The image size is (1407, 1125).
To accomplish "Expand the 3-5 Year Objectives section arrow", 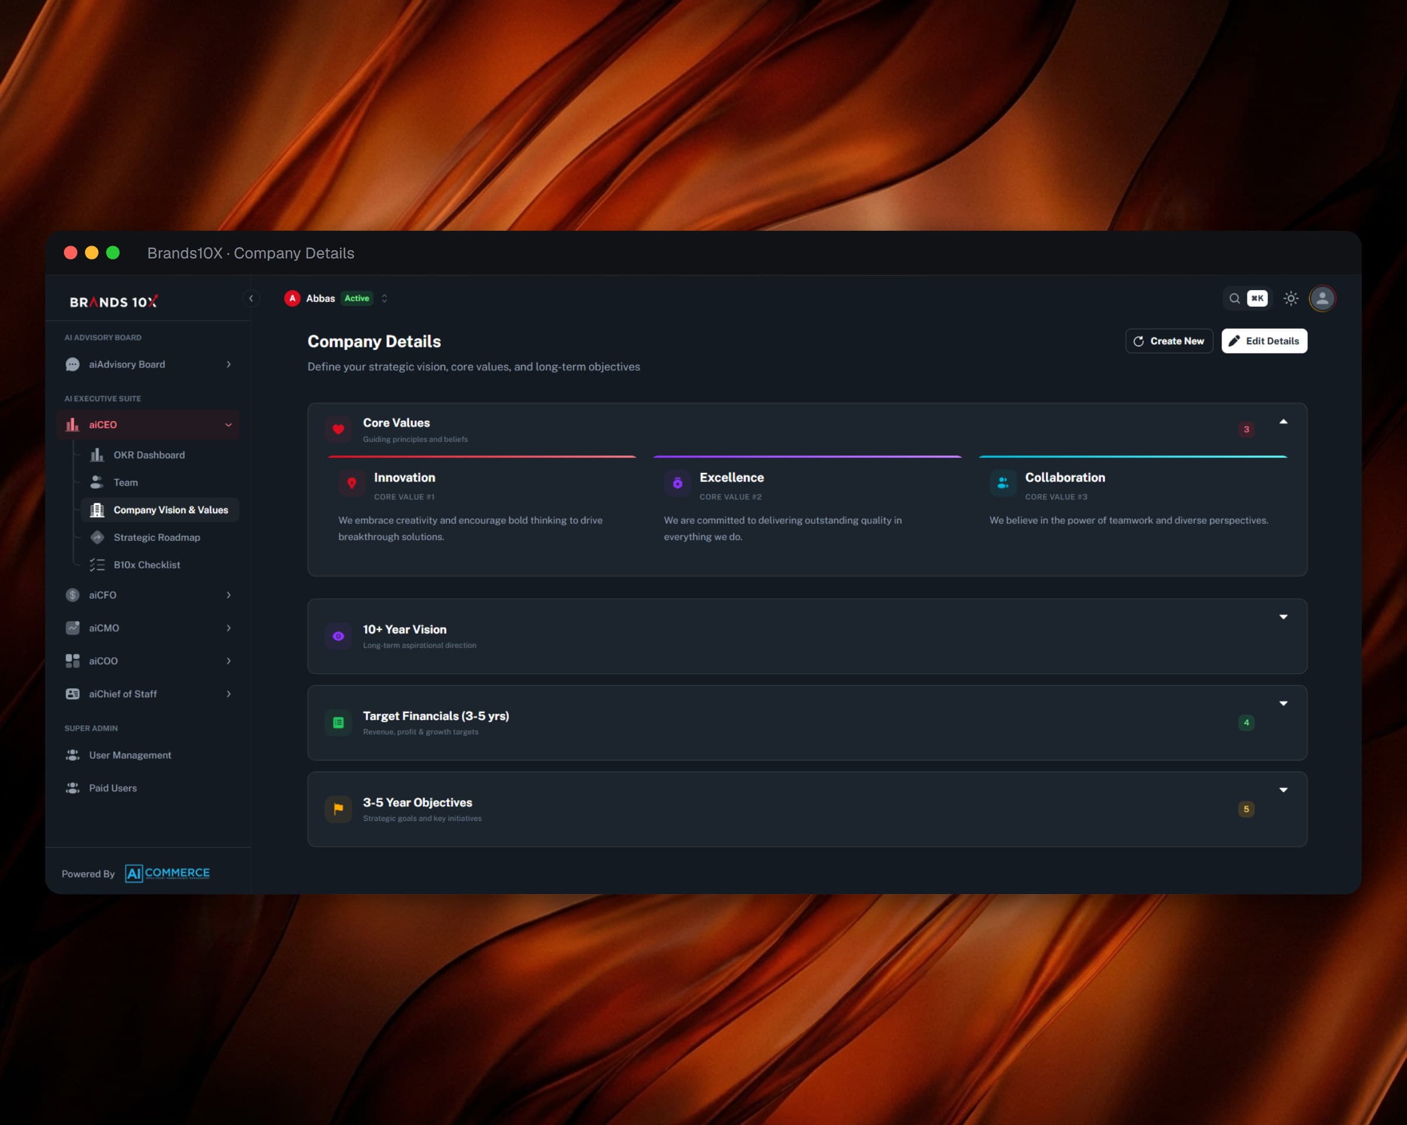I will tap(1283, 790).
